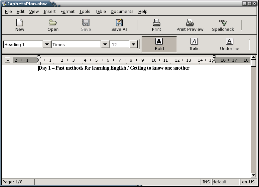Click the tab stop type button on ruler
The width and height of the screenshot is (259, 187).
pos(7,60)
